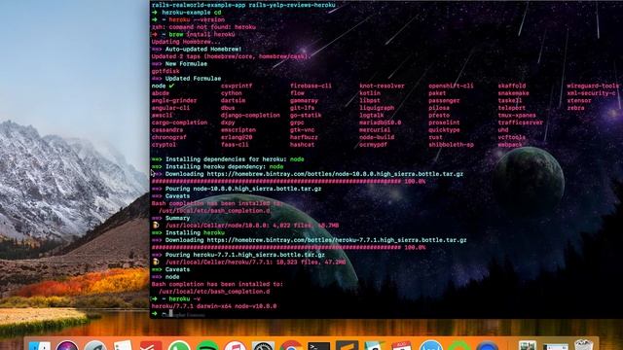Click the 'mercurial' formula
The width and height of the screenshot is (623, 350).
tap(375, 129)
